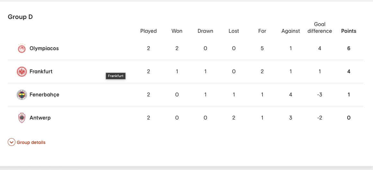Image resolution: width=373 pixels, height=170 pixels.
Task: Click the Frankfurt eagle crest icon
Action: click(22, 71)
